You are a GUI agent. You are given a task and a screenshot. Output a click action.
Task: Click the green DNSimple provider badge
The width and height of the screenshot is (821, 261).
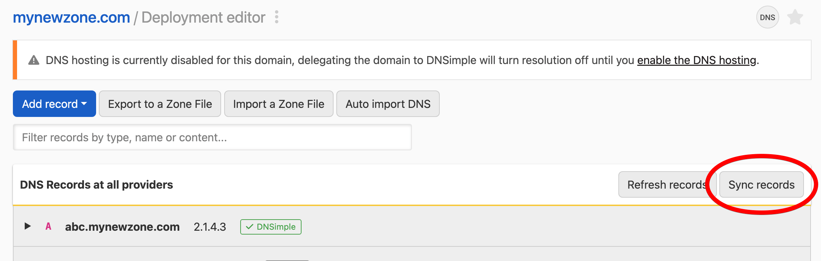coord(271,227)
